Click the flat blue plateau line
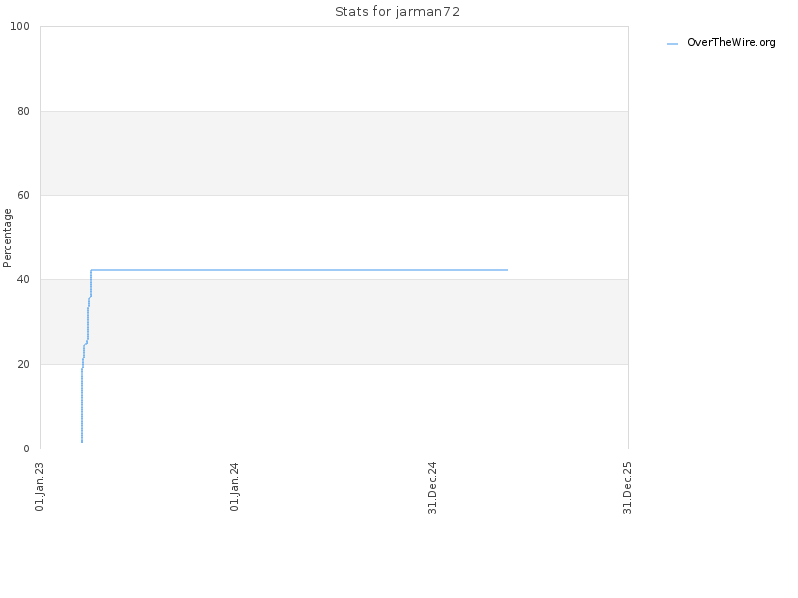The height and width of the screenshot is (598, 798). (299, 270)
